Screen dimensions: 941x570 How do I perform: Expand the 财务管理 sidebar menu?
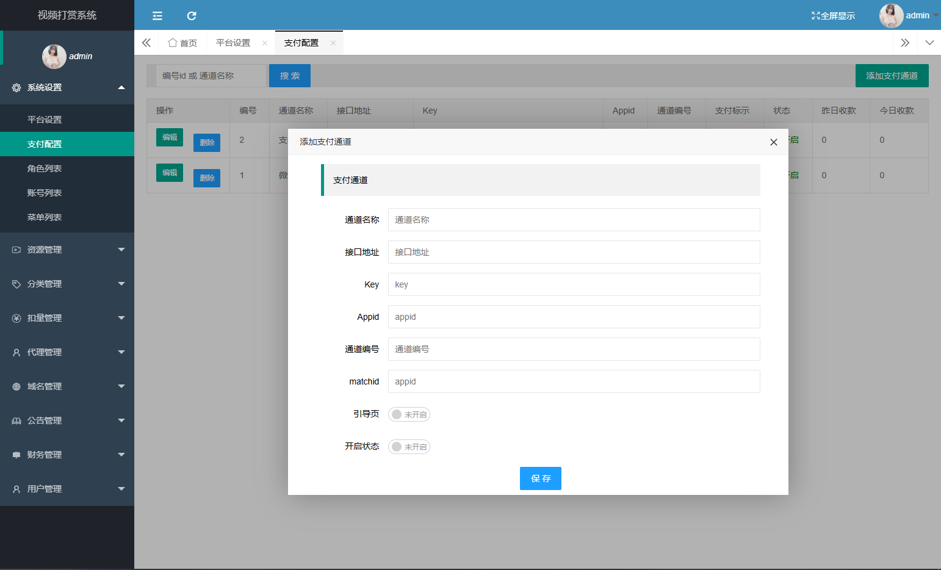coord(67,455)
